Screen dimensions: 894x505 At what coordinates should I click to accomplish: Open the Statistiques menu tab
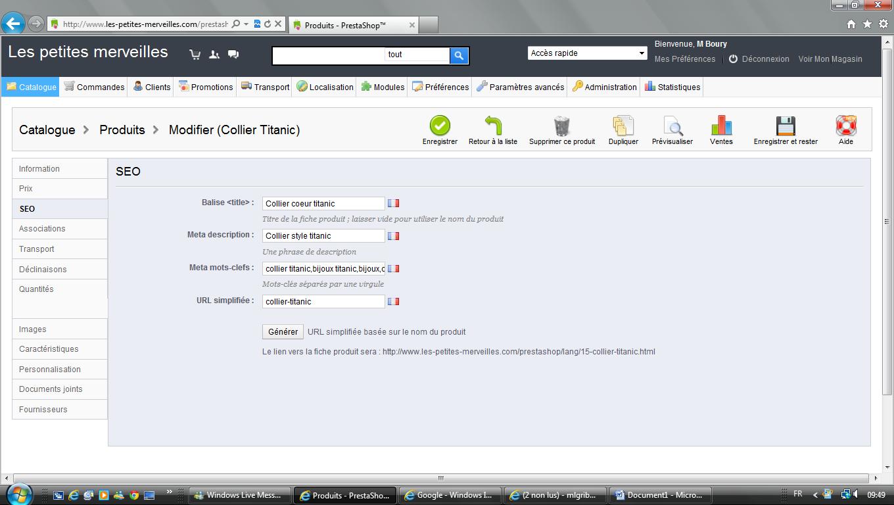[672, 87]
